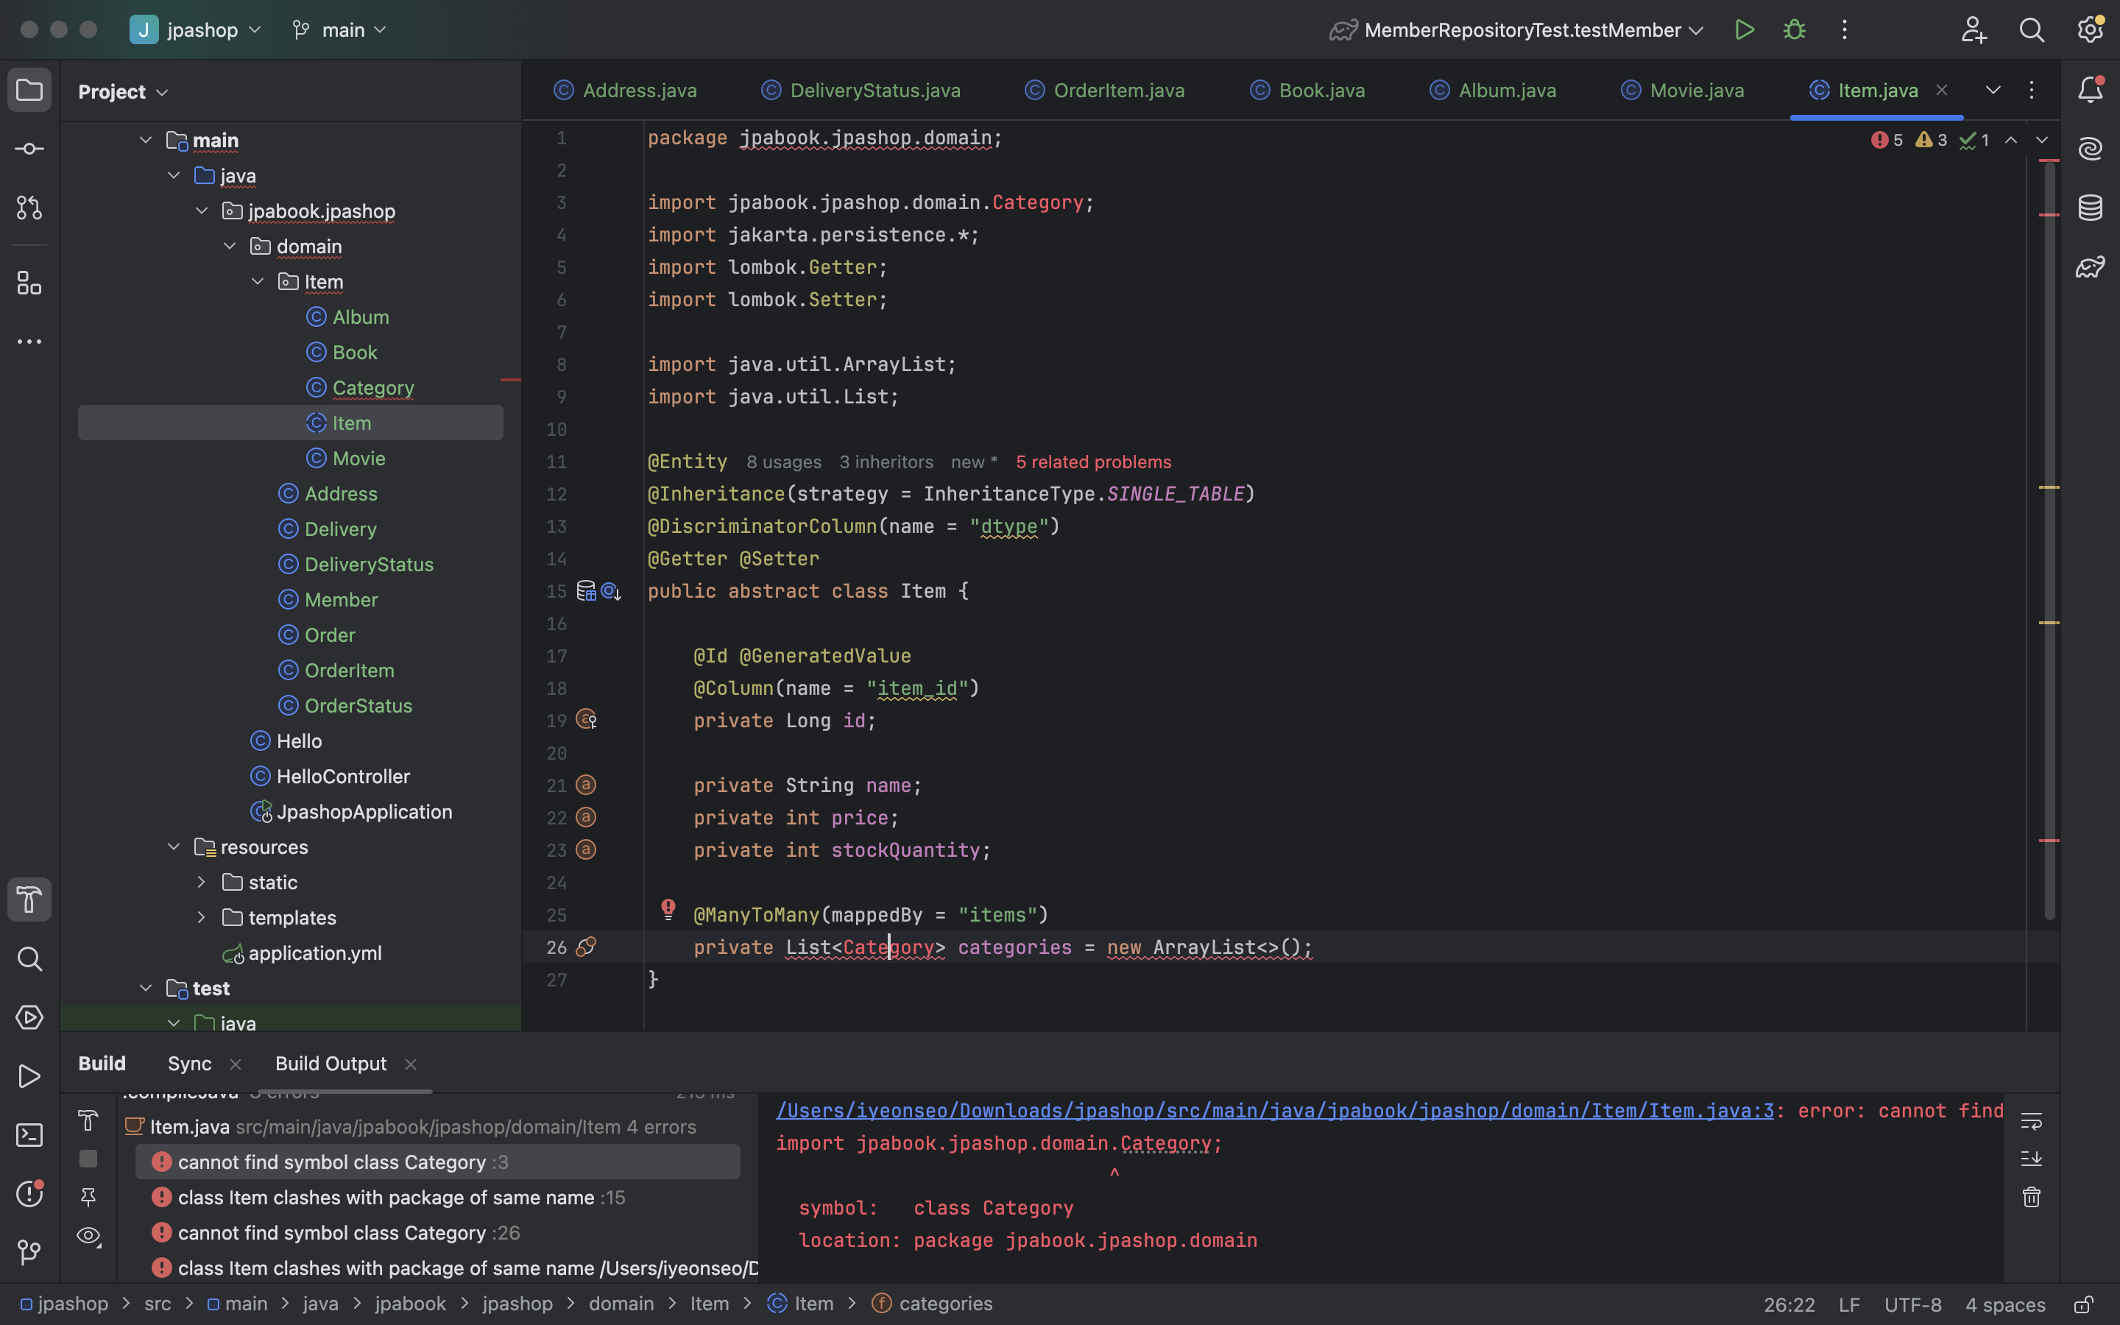Open the Problems tool window
Image resolution: width=2120 pixels, height=1325 pixels.
(x=29, y=1193)
